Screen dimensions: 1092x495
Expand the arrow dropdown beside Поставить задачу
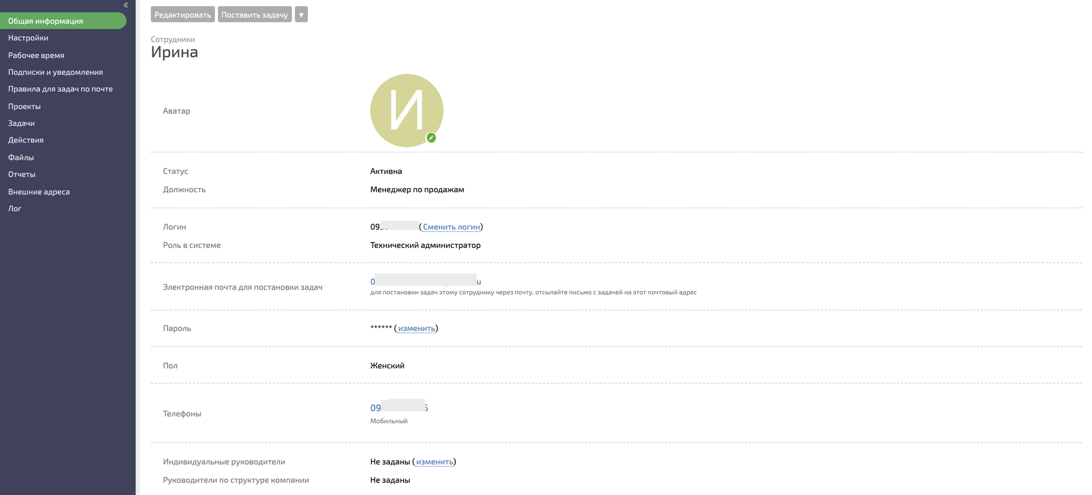301,15
